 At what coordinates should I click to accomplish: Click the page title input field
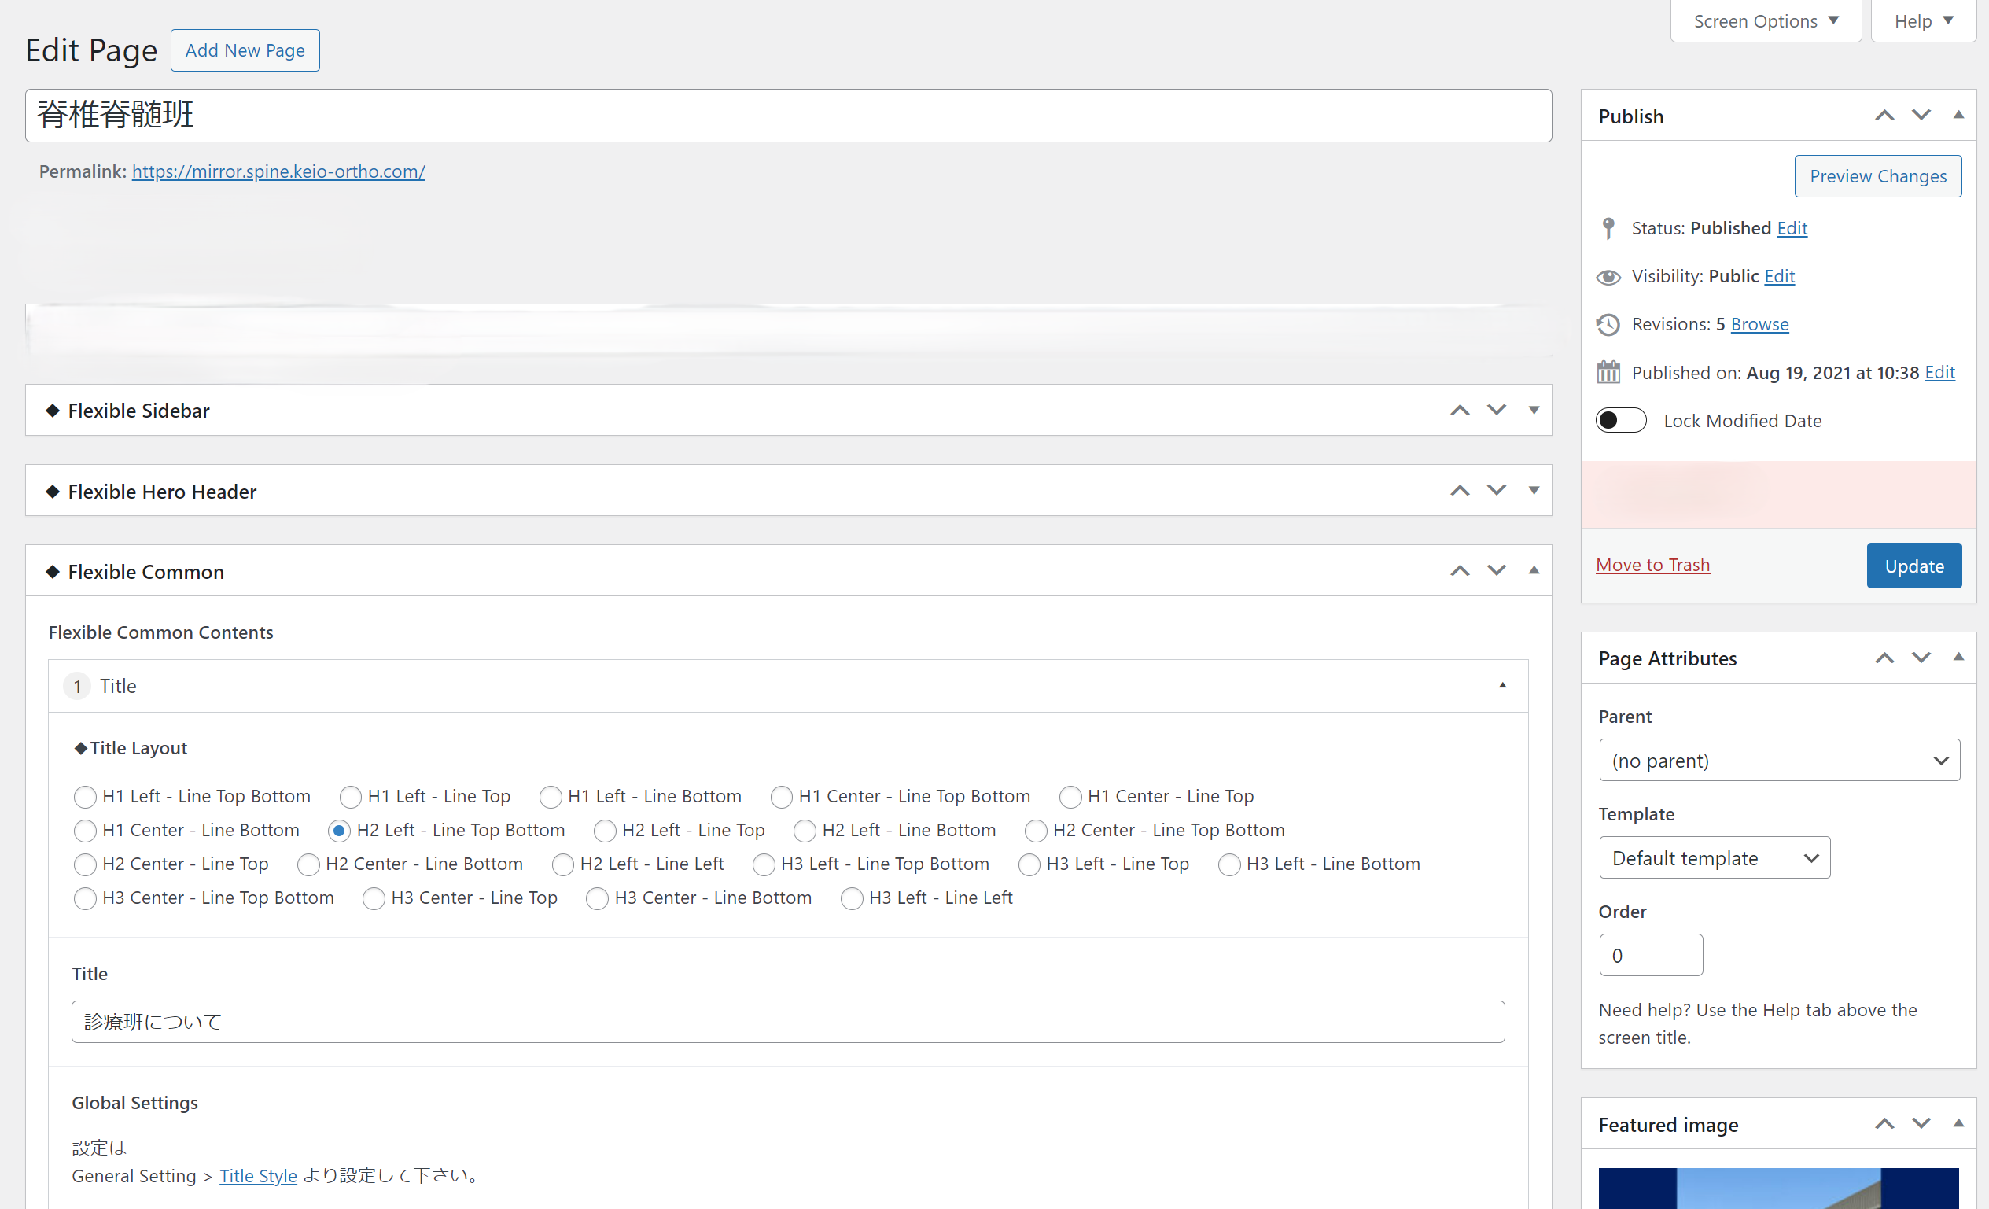point(788,116)
